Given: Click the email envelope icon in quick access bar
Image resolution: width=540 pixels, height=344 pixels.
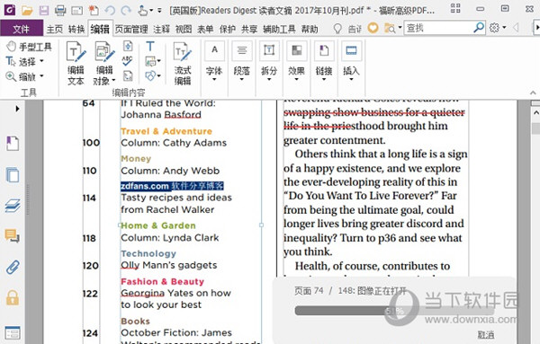Looking at the screenshot, I should pyautogui.click(x=76, y=11).
